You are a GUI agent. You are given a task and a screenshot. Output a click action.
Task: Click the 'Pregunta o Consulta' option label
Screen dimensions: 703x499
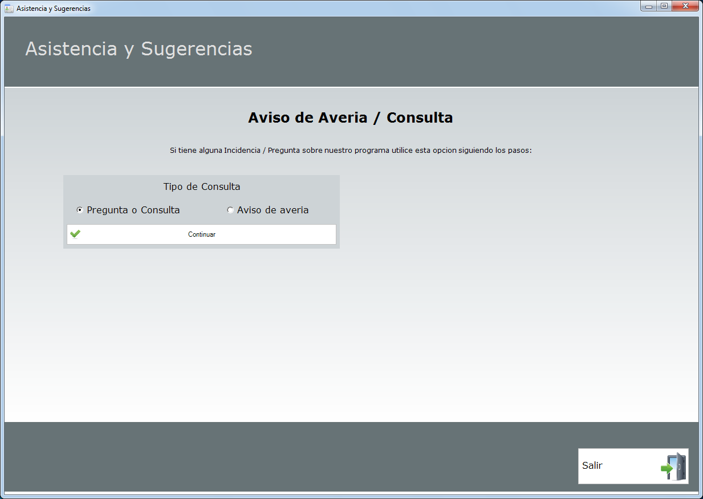click(133, 210)
